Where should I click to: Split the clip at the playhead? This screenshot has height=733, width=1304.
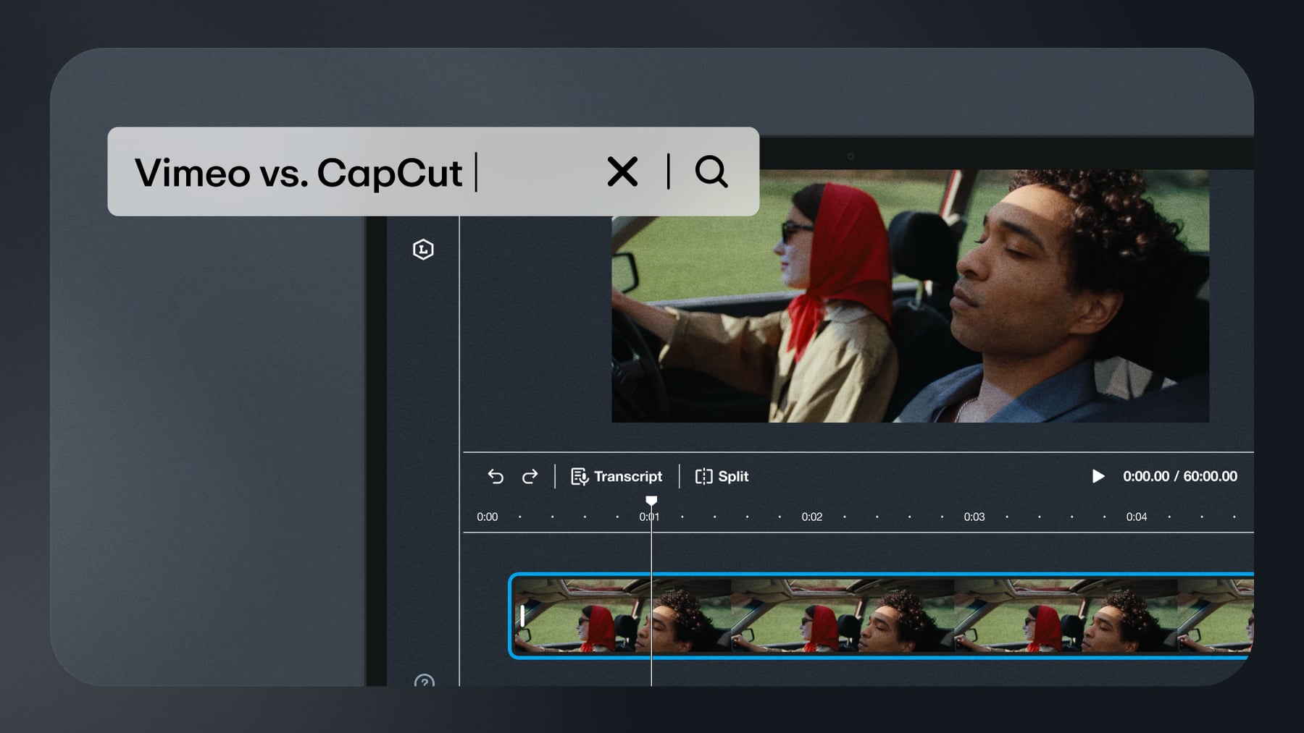click(x=722, y=476)
